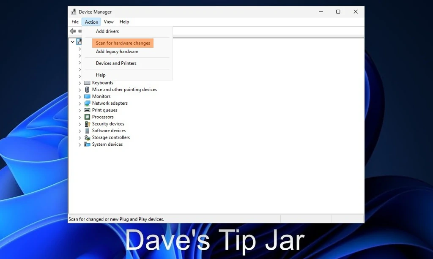433x259 pixels.
Task: Expand the Monitors category
Action: [x=79, y=97]
